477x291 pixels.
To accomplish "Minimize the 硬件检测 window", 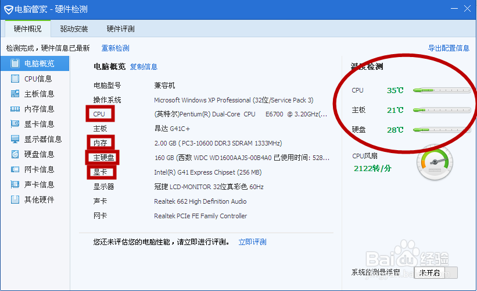I will 454,9.
